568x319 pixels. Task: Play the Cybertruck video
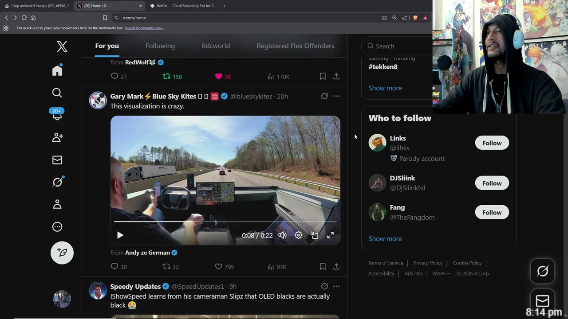pyautogui.click(x=120, y=235)
